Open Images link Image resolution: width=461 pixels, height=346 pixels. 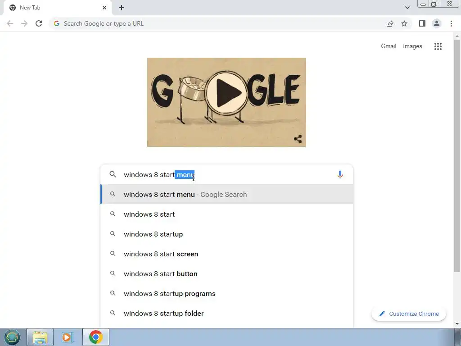point(412,46)
